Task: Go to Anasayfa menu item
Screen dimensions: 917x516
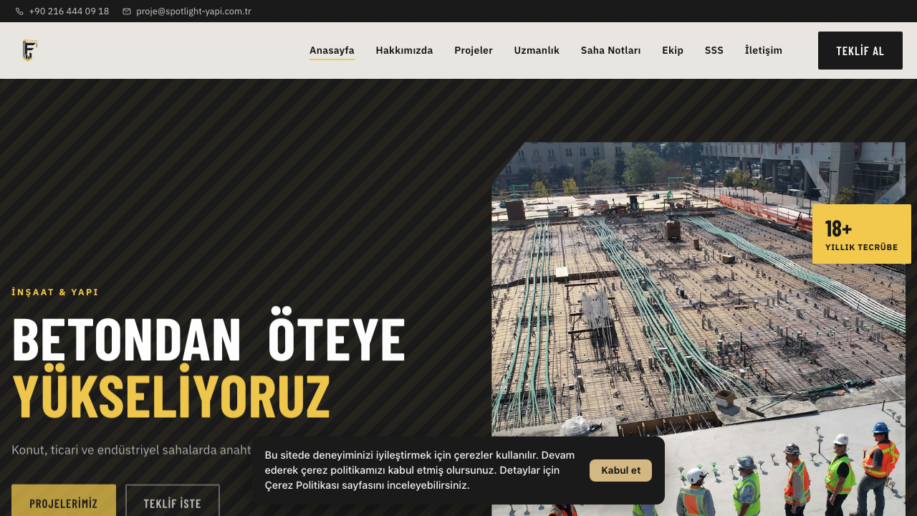Action: tap(332, 50)
